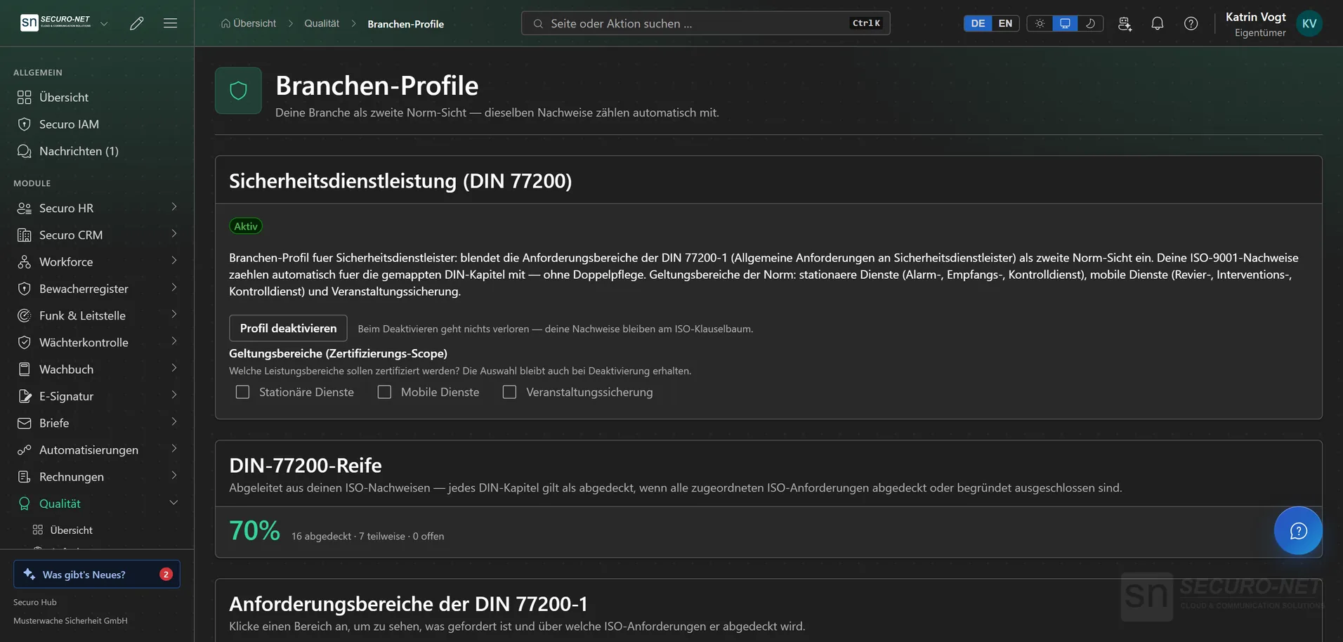1343x642 pixels.
Task: Expand Funk & Leitstelle chevron
Action: click(173, 315)
